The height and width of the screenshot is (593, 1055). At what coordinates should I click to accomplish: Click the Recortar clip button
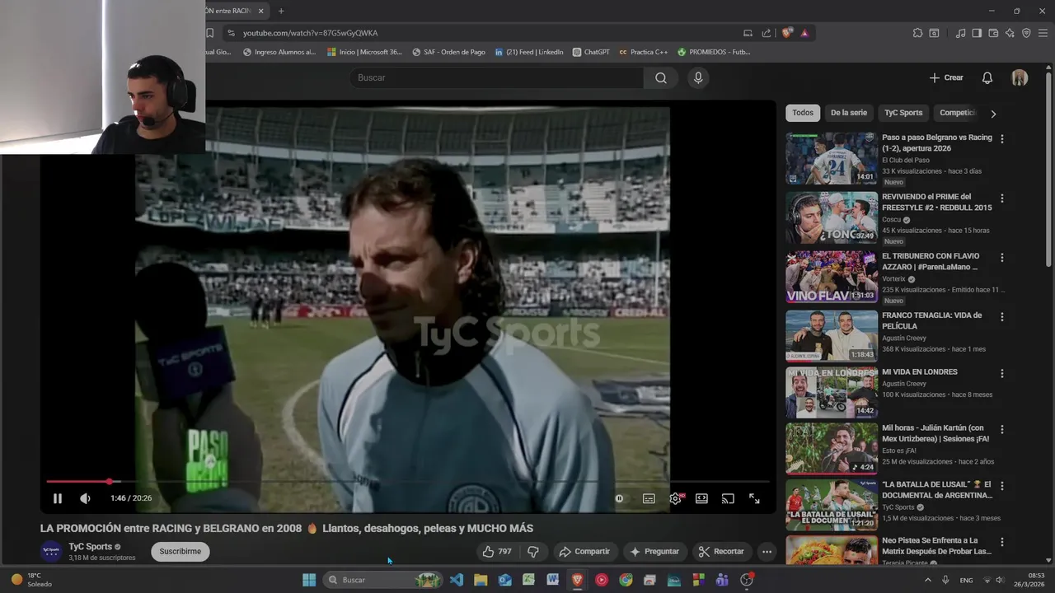[721, 552]
